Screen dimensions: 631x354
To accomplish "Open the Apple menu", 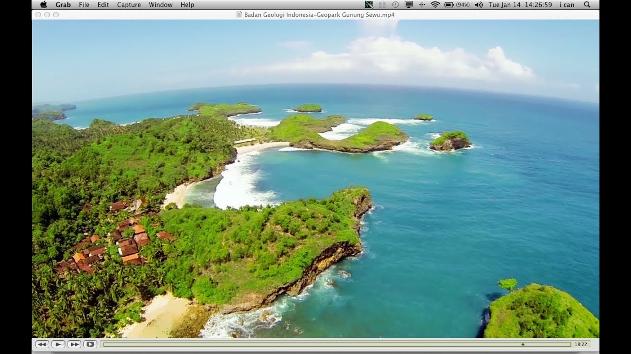I will pyautogui.click(x=43, y=4).
